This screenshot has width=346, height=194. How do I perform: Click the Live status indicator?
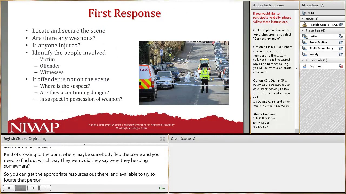pos(162,188)
